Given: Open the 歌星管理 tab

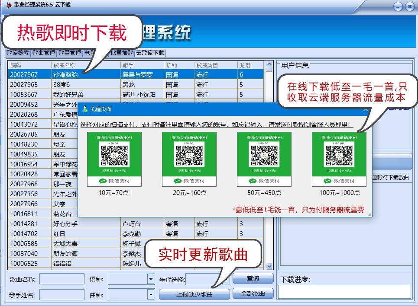Looking at the screenshot, I should click(x=70, y=53).
